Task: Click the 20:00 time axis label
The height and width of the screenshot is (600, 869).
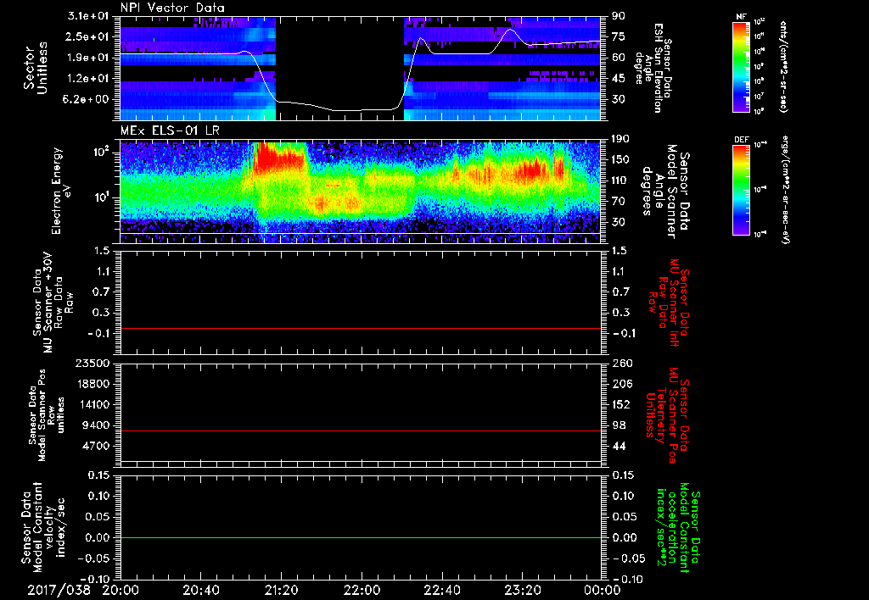Action: click(x=120, y=590)
